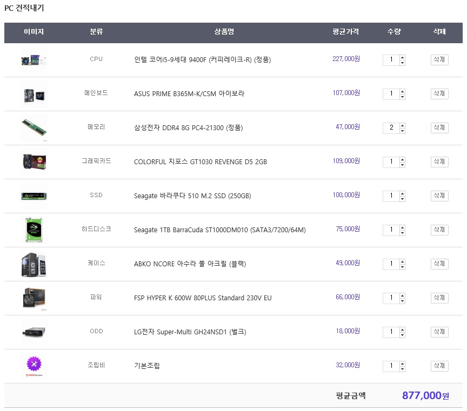Click the CPU product thumbnail image
Screen dimensions: 467x411
pos(34,60)
